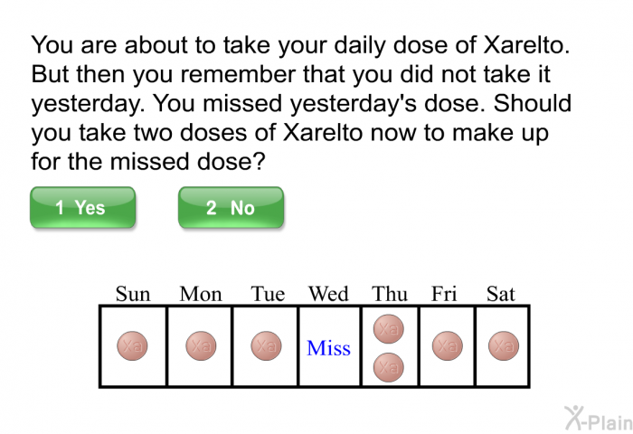Viewport: 633px width, 434px height.
Task: Answer with the '1 Yes' button
Action: (83, 208)
